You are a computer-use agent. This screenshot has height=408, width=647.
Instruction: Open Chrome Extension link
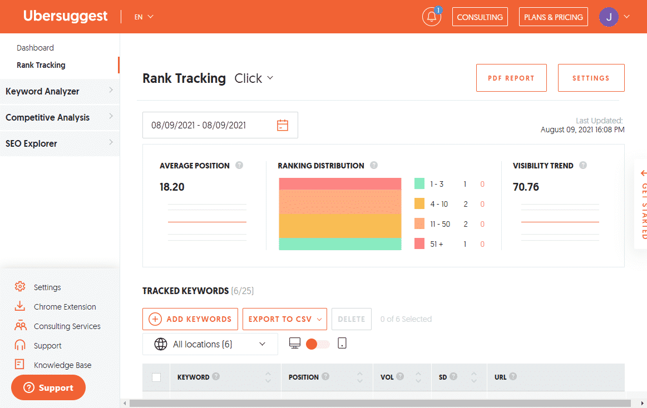65,307
